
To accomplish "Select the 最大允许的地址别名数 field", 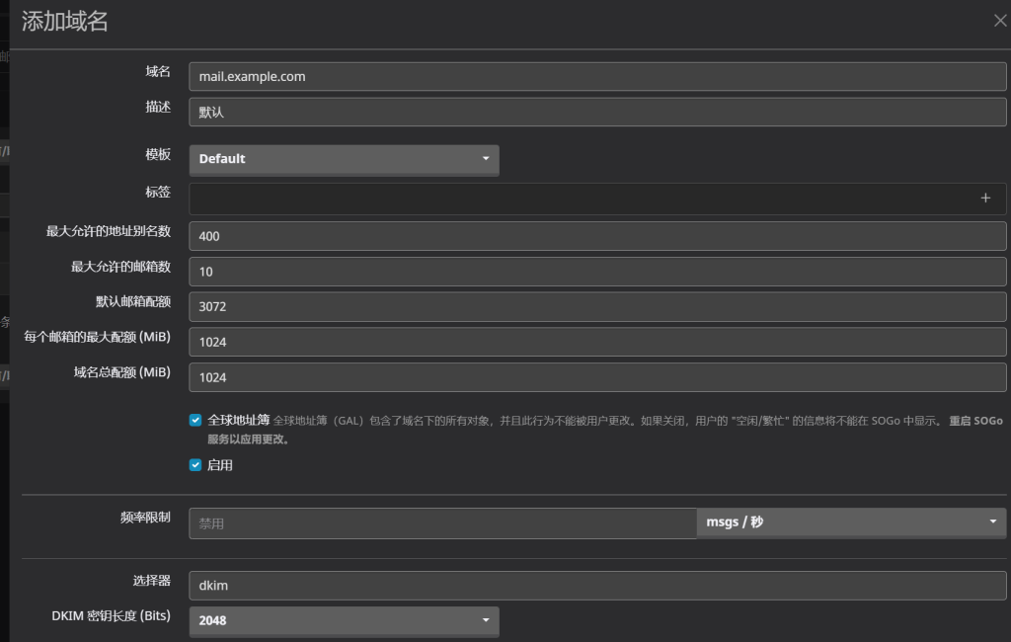I will [x=597, y=236].
